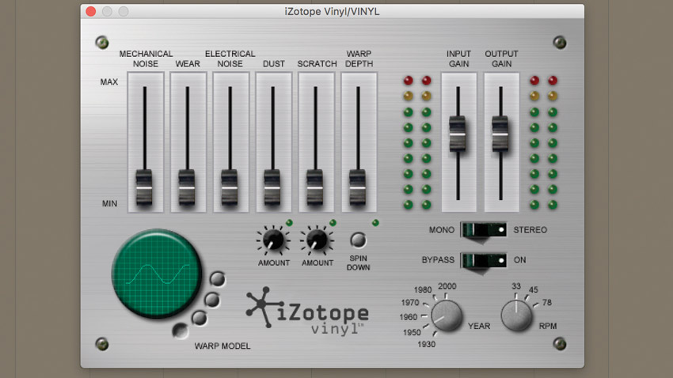Click the Electrical Noise fader handle
The height and width of the screenshot is (378, 673).
coord(230,187)
